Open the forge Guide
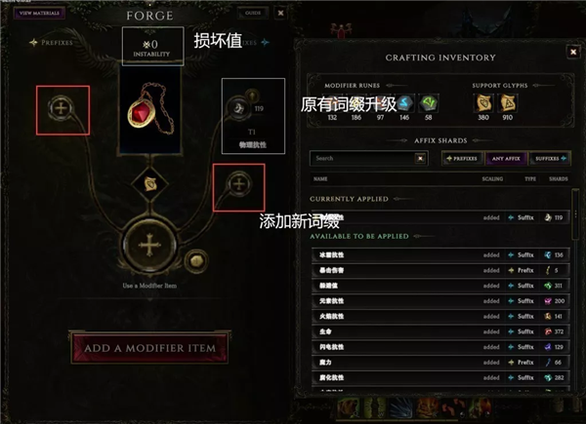Image resolution: width=586 pixels, height=424 pixels. [x=253, y=13]
